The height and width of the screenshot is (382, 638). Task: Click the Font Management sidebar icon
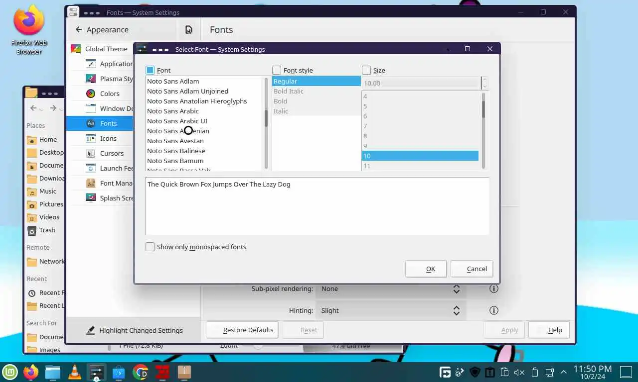[90, 183]
